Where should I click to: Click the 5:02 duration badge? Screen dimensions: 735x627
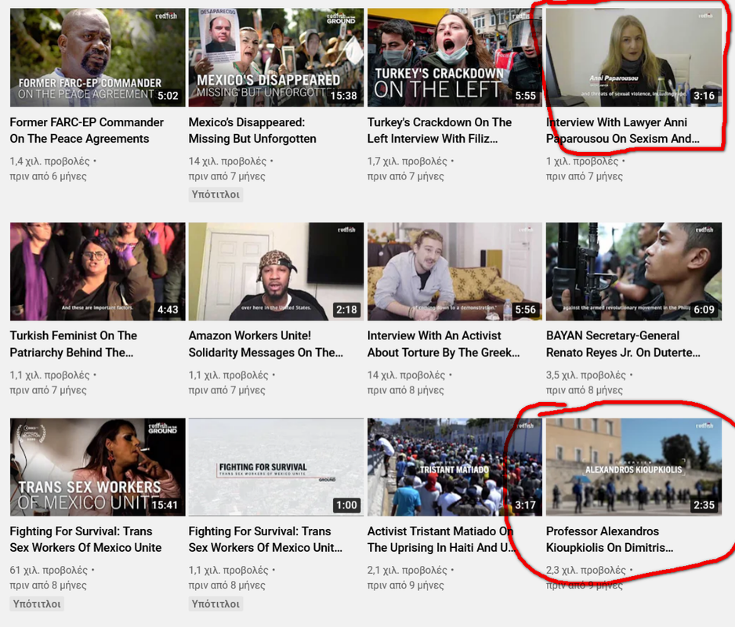[168, 96]
